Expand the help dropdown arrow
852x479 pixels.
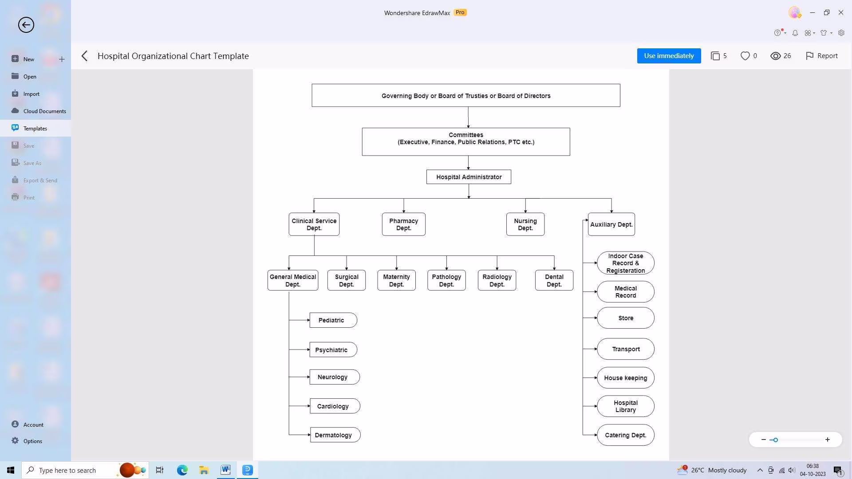tap(785, 33)
